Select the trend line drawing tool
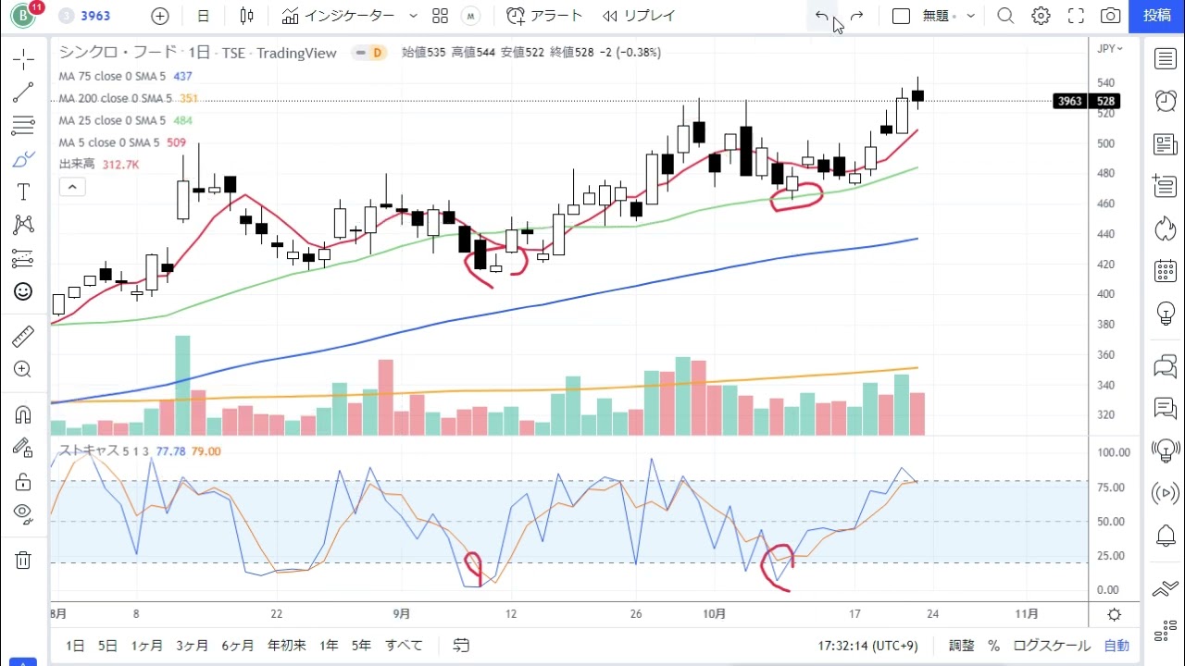 23,92
